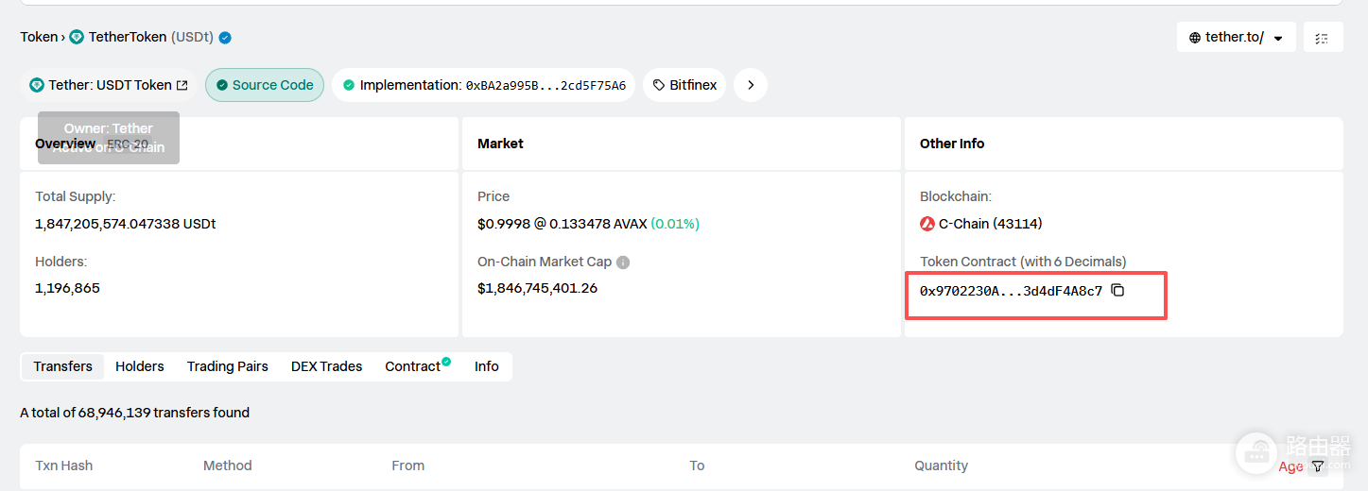1368x491 pixels.
Task: Click the tag icon in Bitfinex chip
Action: point(659,85)
